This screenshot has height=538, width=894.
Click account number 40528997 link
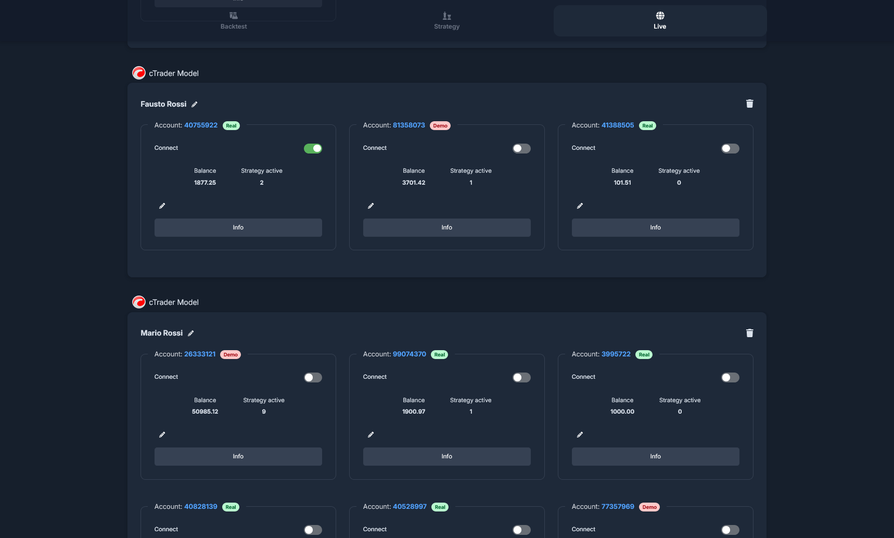pyautogui.click(x=410, y=507)
